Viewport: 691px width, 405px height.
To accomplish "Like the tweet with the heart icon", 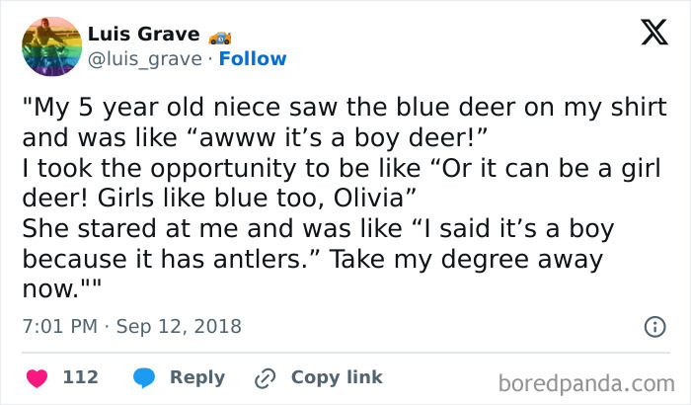I will 39,377.
